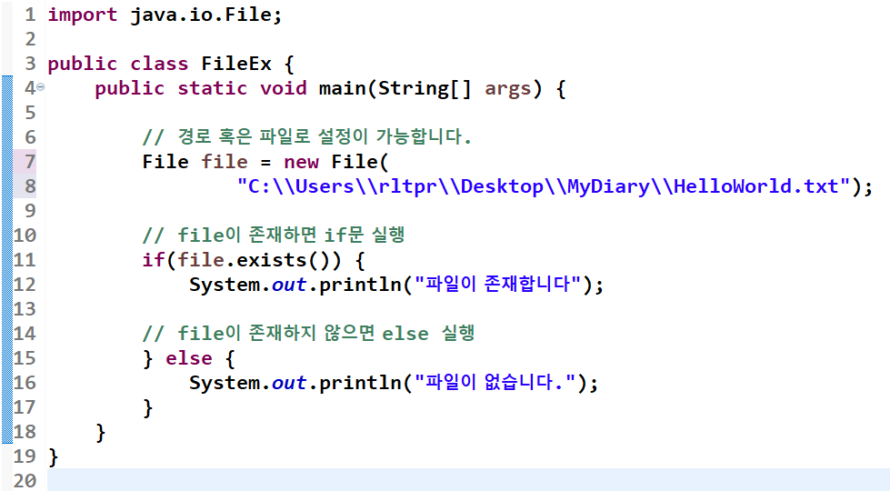890x491 pixels.
Task: Click the HelloWorld.txt path string
Action: click(x=544, y=186)
